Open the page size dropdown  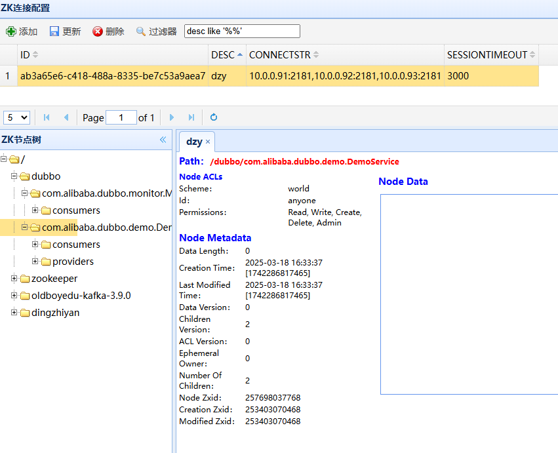click(x=16, y=117)
